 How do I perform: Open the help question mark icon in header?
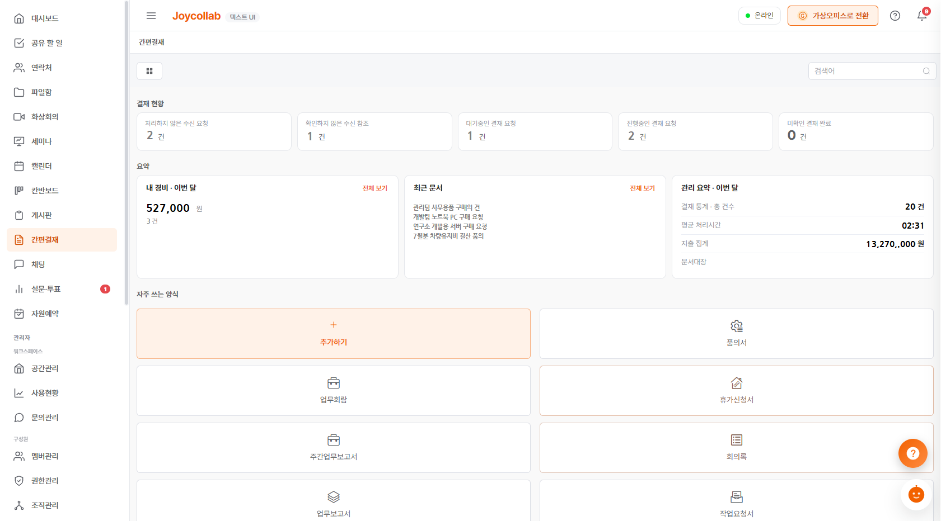(x=895, y=16)
